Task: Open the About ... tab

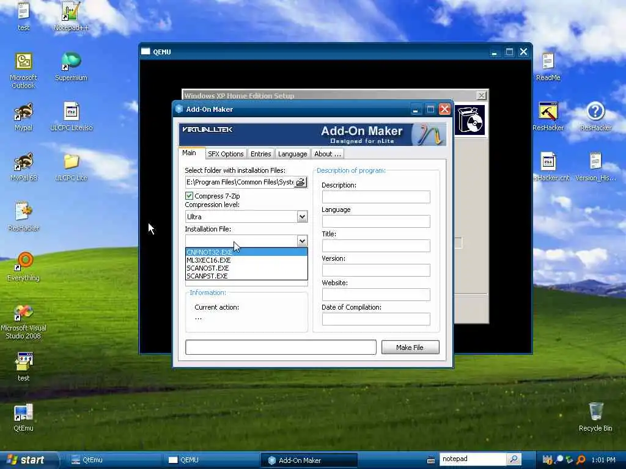Action: pos(328,154)
